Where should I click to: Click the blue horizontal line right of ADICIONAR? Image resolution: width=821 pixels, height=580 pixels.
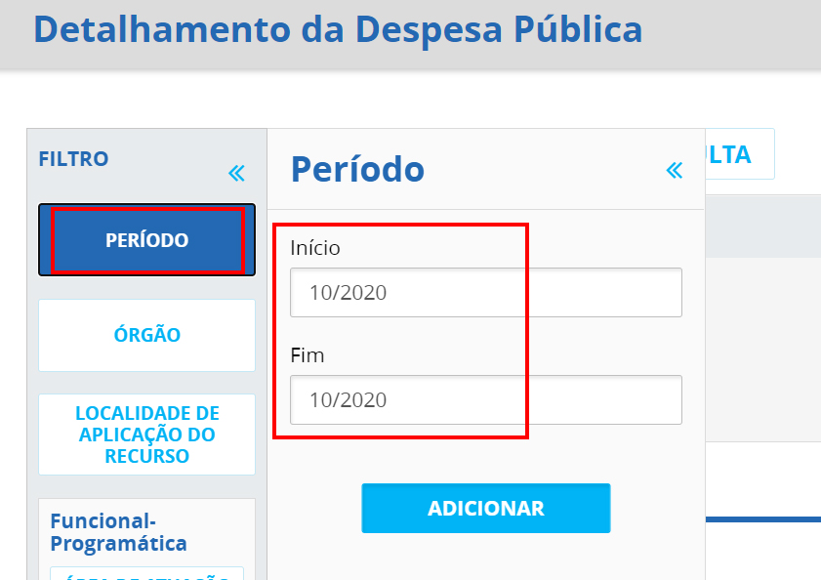click(x=761, y=519)
